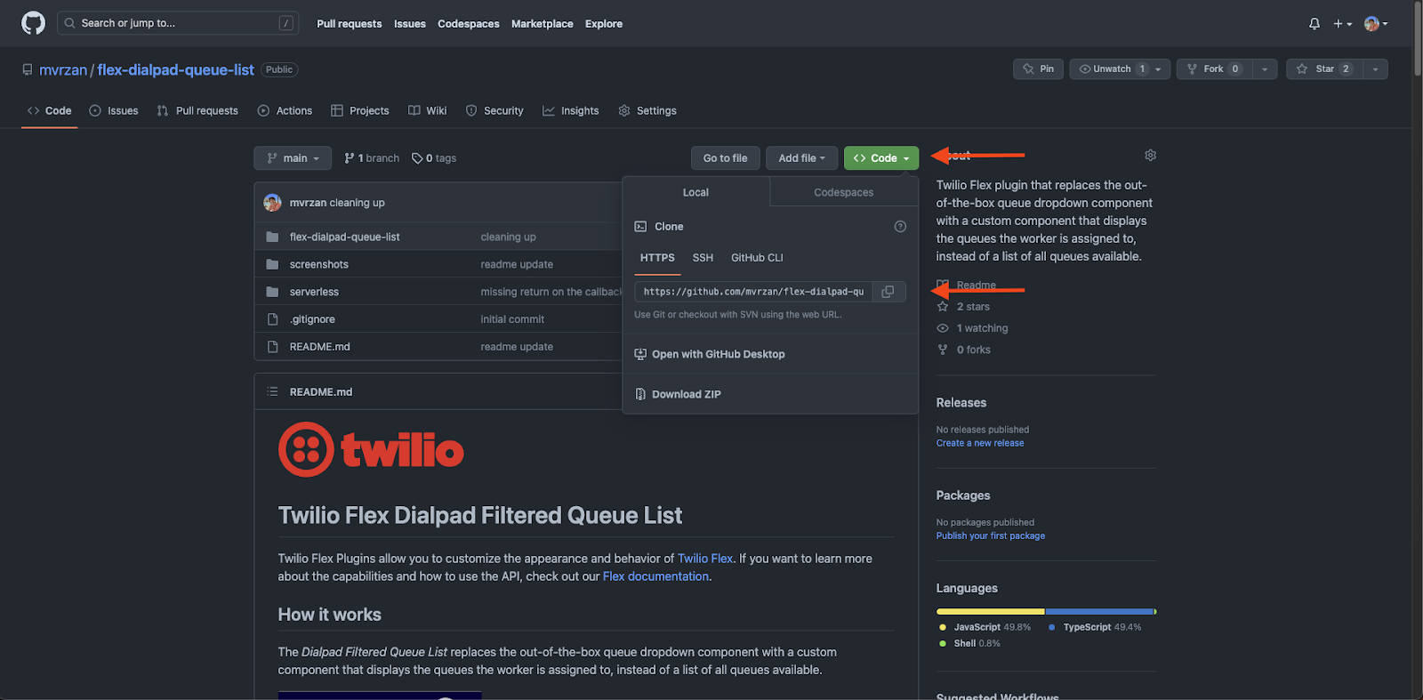Star this repository
The image size is (1423, 700).
tap(1324, 68)
